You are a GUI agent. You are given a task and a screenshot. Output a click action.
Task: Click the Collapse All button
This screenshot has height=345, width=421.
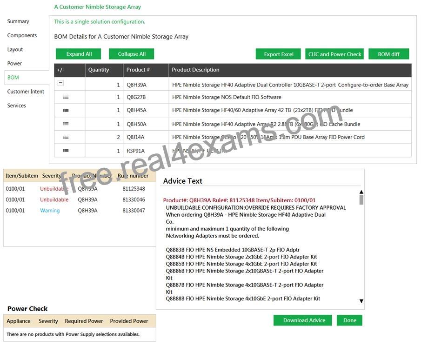tap(132, 54)
